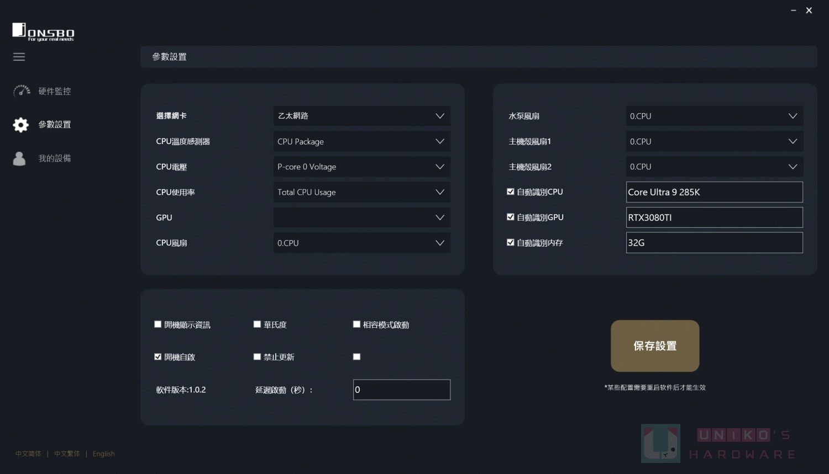Click the user icon for 我的設備
Viewport: 829px width, 474px height.
point(19,158)
